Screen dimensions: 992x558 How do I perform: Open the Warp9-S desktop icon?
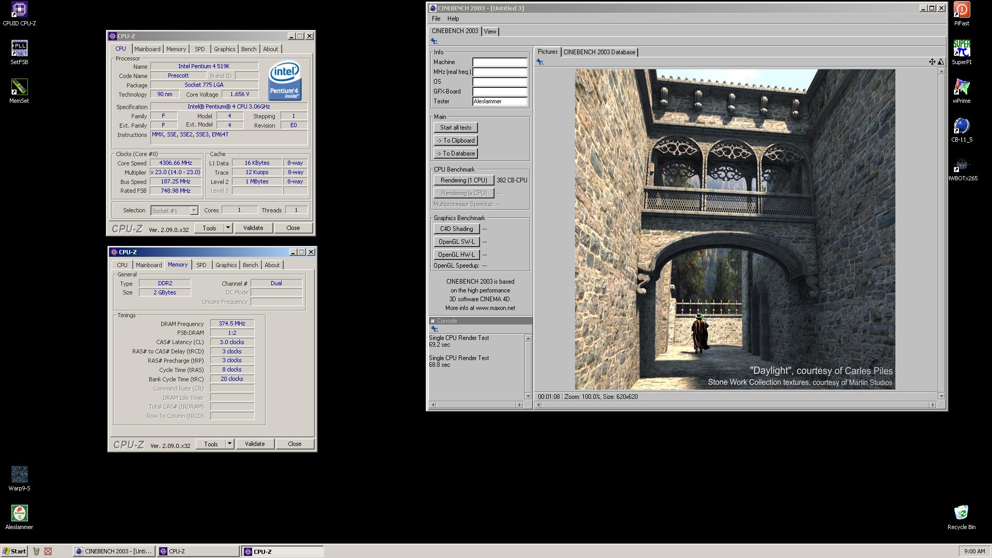[19, 478]
